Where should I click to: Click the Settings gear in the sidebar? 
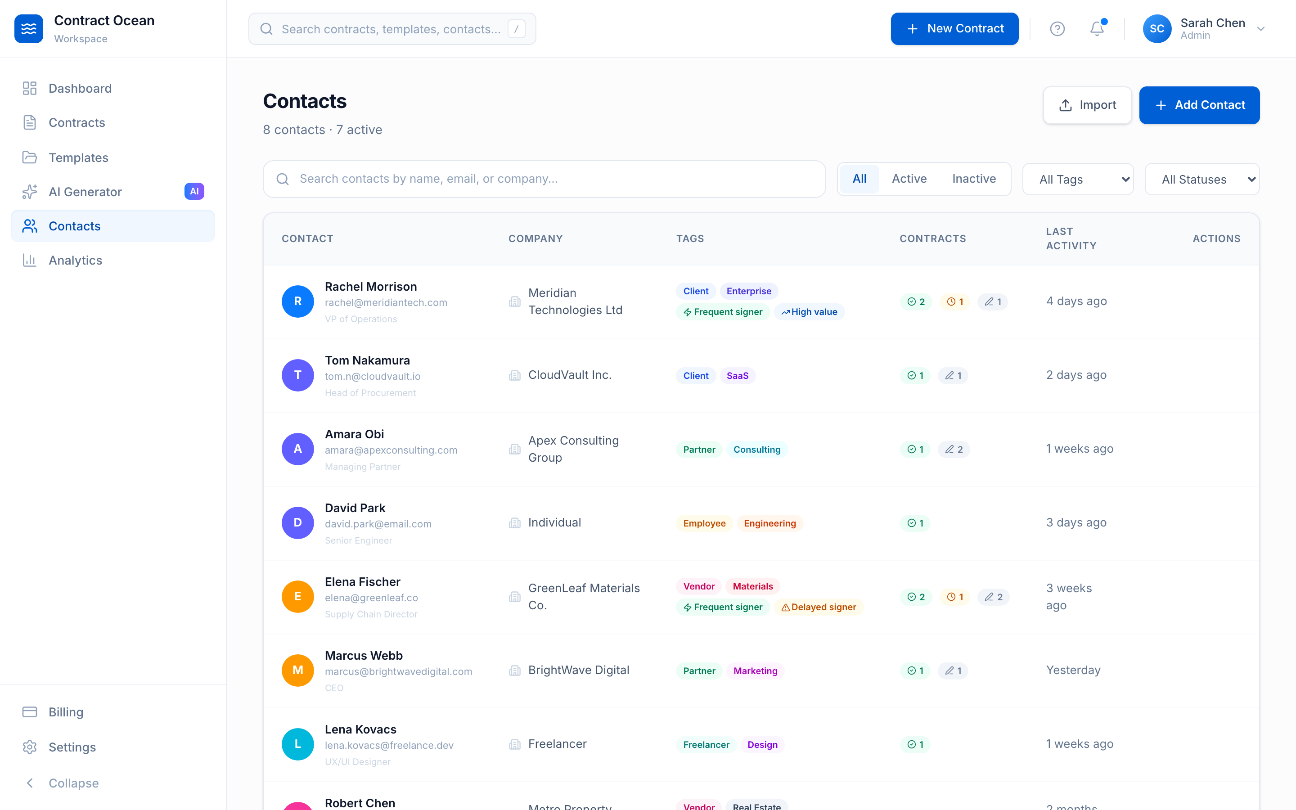point(29,747)
